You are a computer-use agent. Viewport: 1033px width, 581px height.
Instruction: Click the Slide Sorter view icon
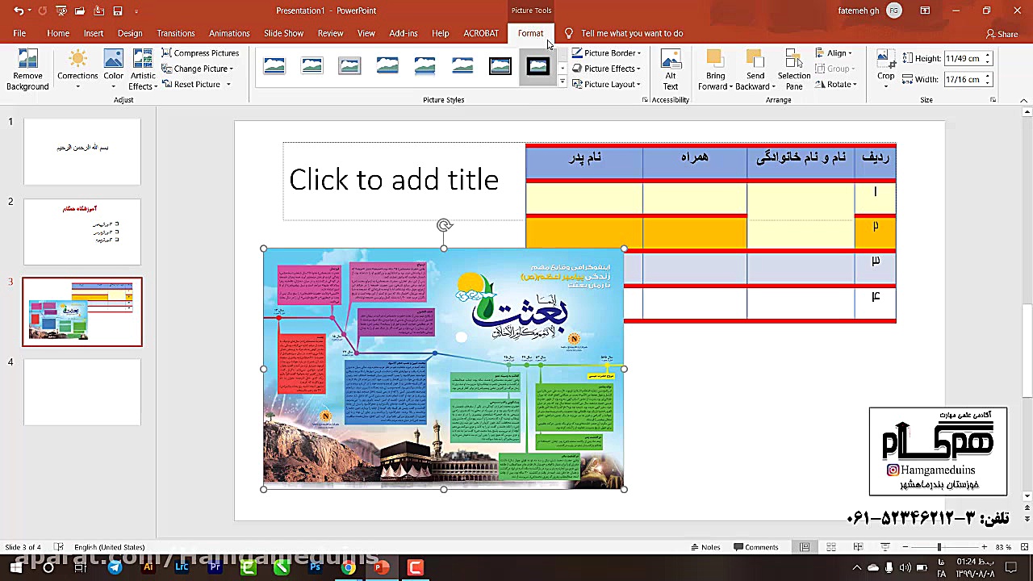click(x=830, y=546)
